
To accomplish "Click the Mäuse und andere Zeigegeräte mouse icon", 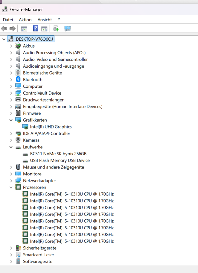I will click(18, 167).
